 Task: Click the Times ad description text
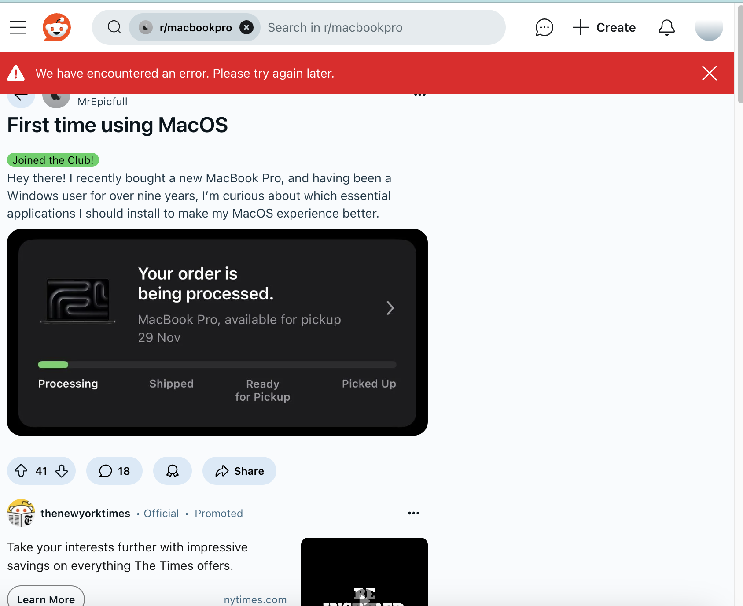128,556
